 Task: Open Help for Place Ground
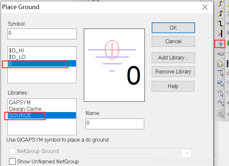pyautogui.click(x=173, y=86)
